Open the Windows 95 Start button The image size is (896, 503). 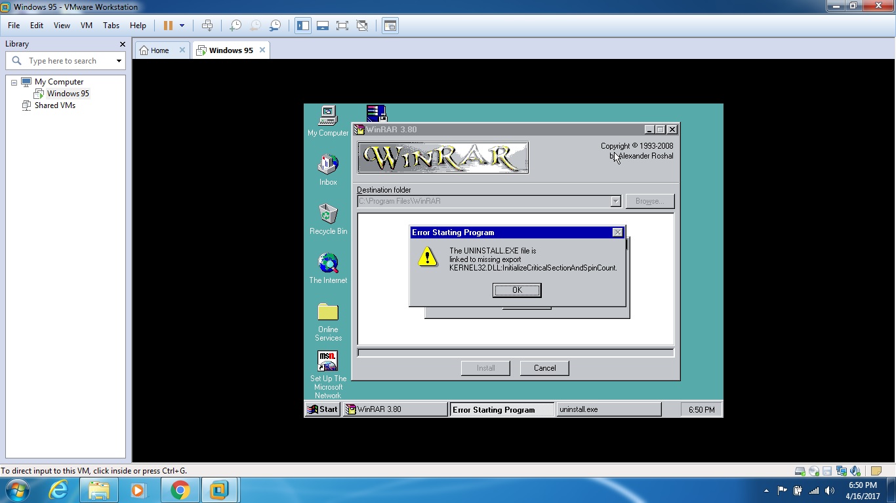[323, 409]
